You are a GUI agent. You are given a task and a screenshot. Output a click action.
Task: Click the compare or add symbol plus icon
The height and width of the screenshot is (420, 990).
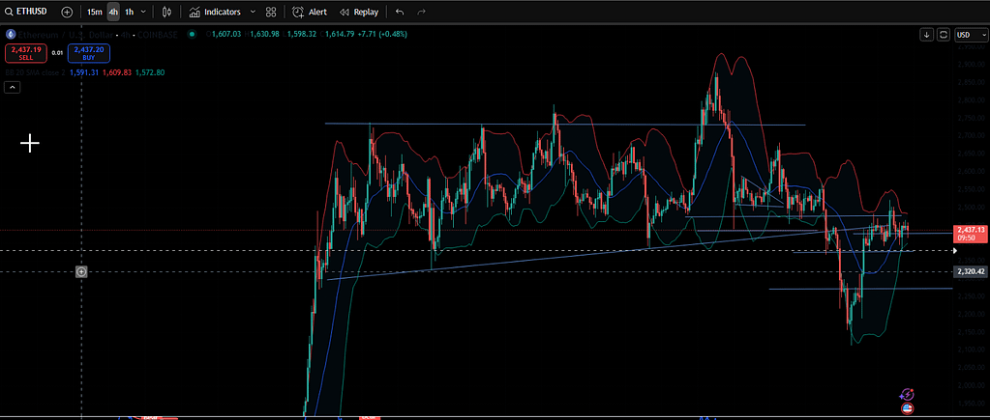tap(67, 12)
